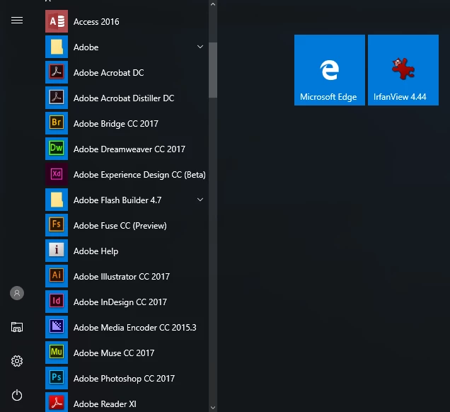Viewport: 450px width, 412px height.
Task: Click the Adobe Help info icon
Action: [x=57, y=251]
